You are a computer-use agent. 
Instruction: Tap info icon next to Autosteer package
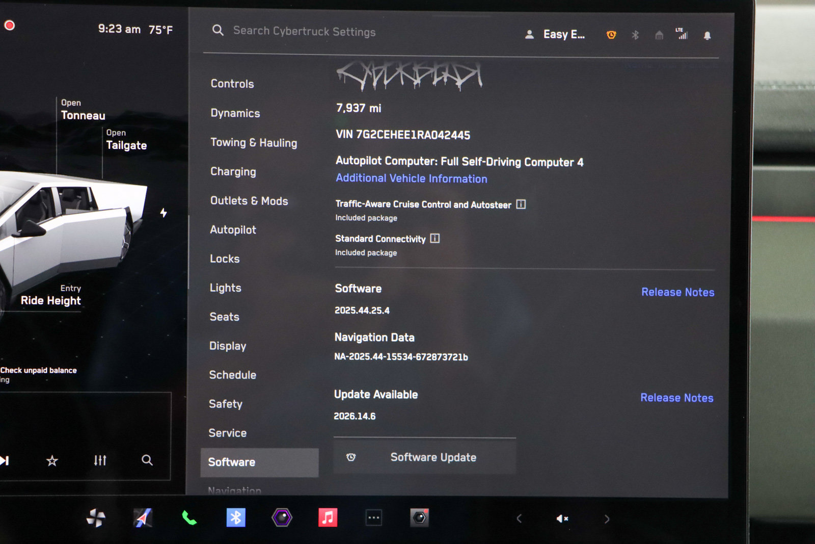coord(521,204)
